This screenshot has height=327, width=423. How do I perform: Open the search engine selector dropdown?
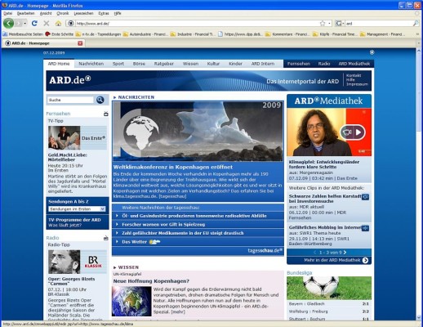pos(340,24)
